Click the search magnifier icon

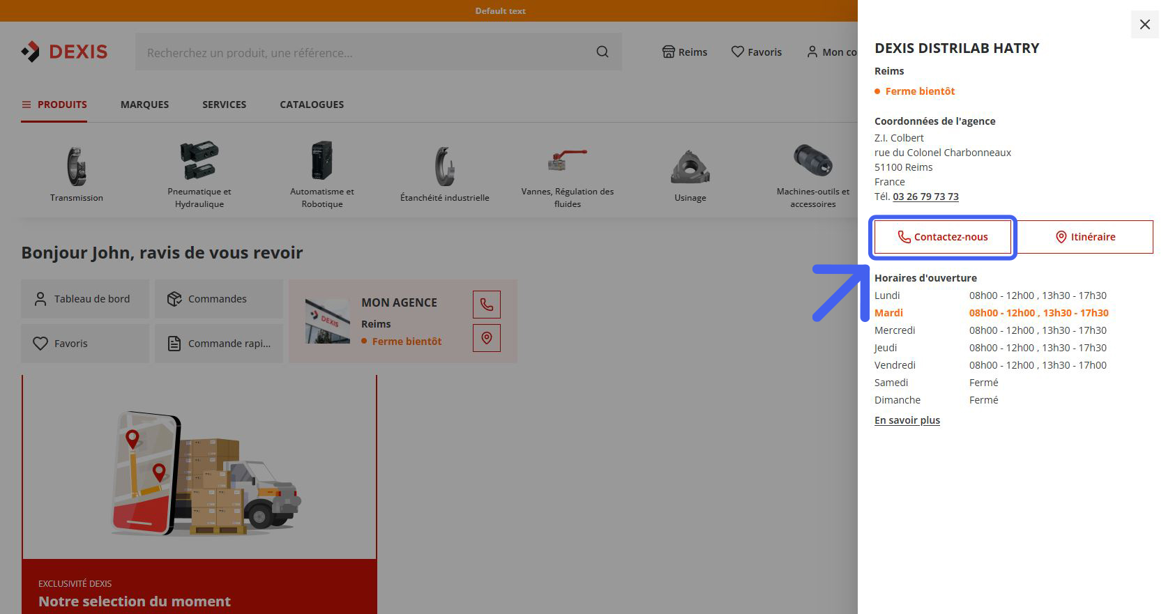(603, 52)
